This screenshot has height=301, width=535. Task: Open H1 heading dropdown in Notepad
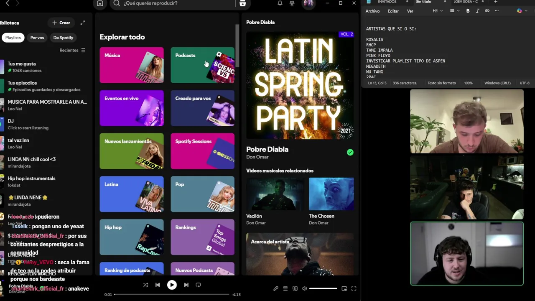[x=438, y=11]
